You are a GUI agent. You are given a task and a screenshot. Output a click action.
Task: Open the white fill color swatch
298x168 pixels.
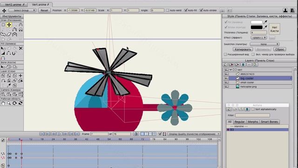click(x=257, y=22)
